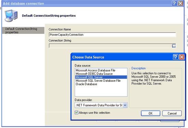
Task: Click OK in Choose Data Source
Action: tap(150, 113)
